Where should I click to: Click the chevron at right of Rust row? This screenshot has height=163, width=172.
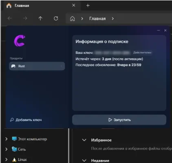[x=61, y=66]
